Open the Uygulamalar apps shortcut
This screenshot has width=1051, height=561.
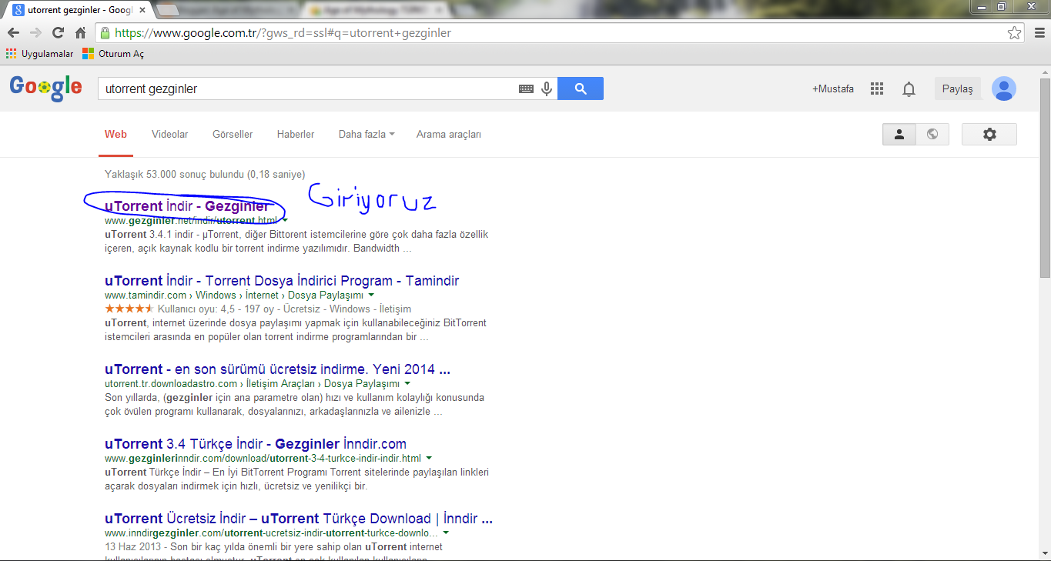tap(40, 54)
